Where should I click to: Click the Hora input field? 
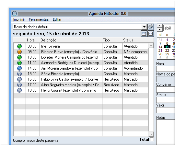166,69
